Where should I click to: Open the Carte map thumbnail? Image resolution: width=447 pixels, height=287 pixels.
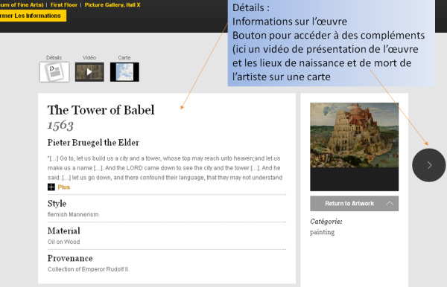point(124,72)
